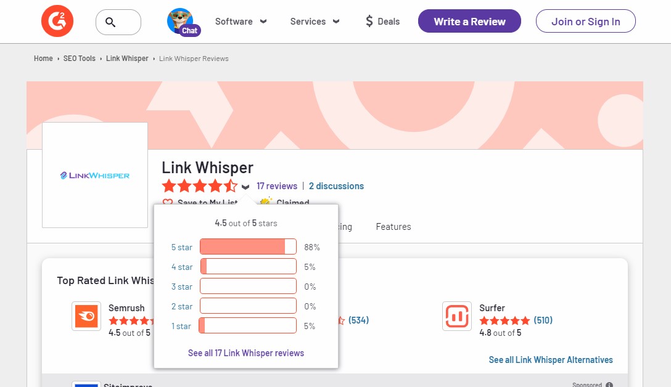Collapse the rating breakdown chevron
This screenshot has height=387, width=671.
[x=245, y=187]
